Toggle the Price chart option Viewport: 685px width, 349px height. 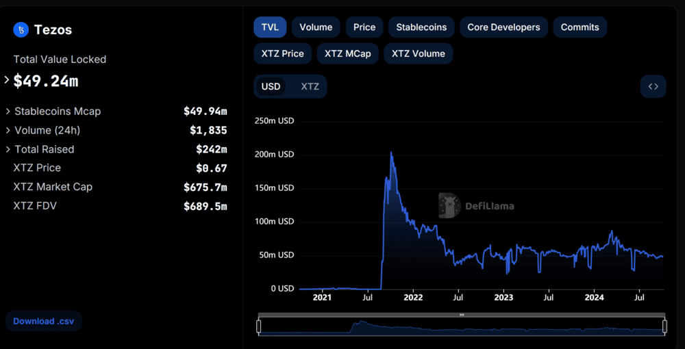click(x=364, y=27)
